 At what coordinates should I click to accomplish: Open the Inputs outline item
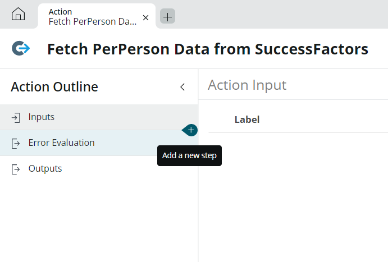(x=99, y=117)
